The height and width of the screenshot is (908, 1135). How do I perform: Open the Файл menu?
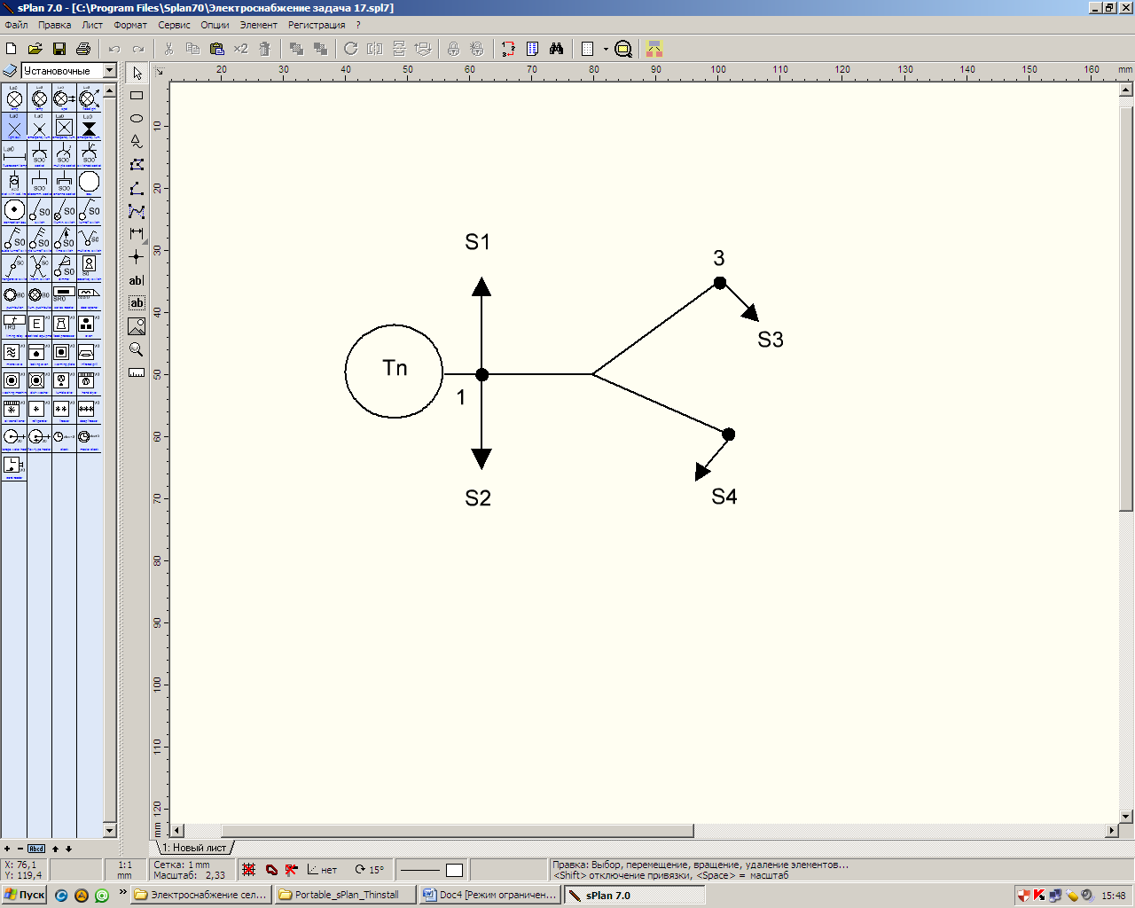(16, 25)
